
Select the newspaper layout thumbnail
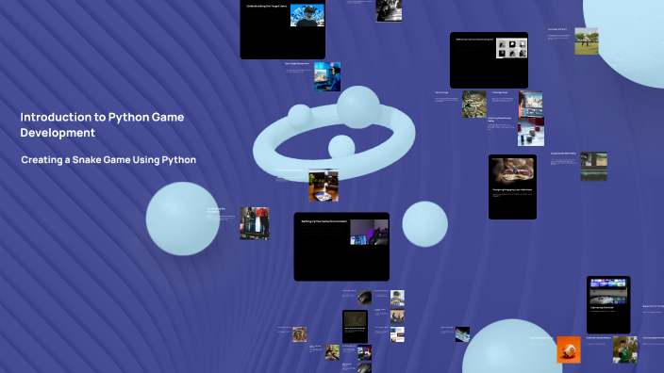pos(397,334)
